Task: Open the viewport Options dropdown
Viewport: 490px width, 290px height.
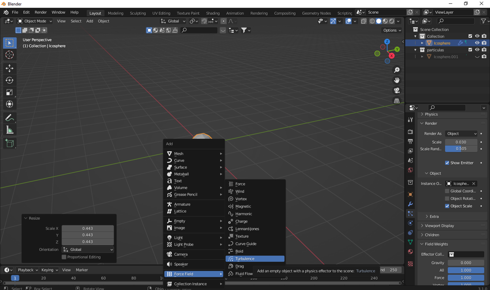Action: (x=392, y=30)
